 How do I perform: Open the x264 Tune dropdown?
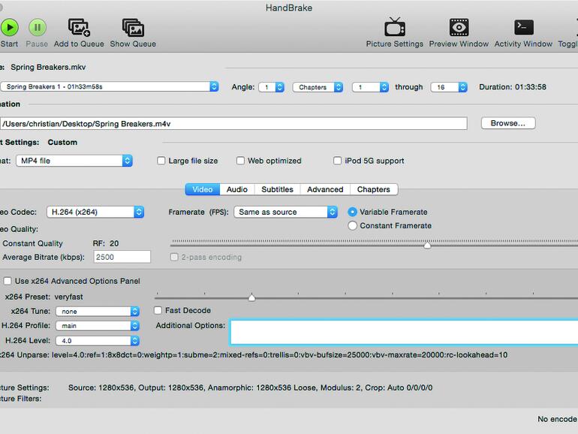click(x=98, y=311)
